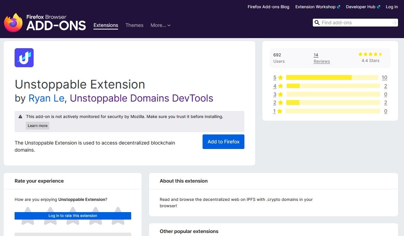This screenshot has width=404, height=236.
Task: Click the 4.4 stars rating icons
Action: click(370, 54)
